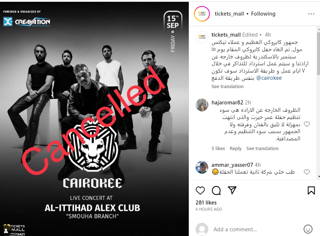Save post with the bookmark icon
This screenshot has width=320, height=236.
(311, 190)
